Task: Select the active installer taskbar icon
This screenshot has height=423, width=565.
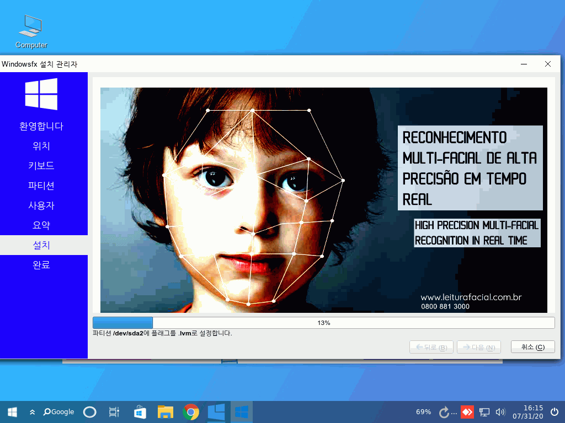Action: (x=242, y=412)
